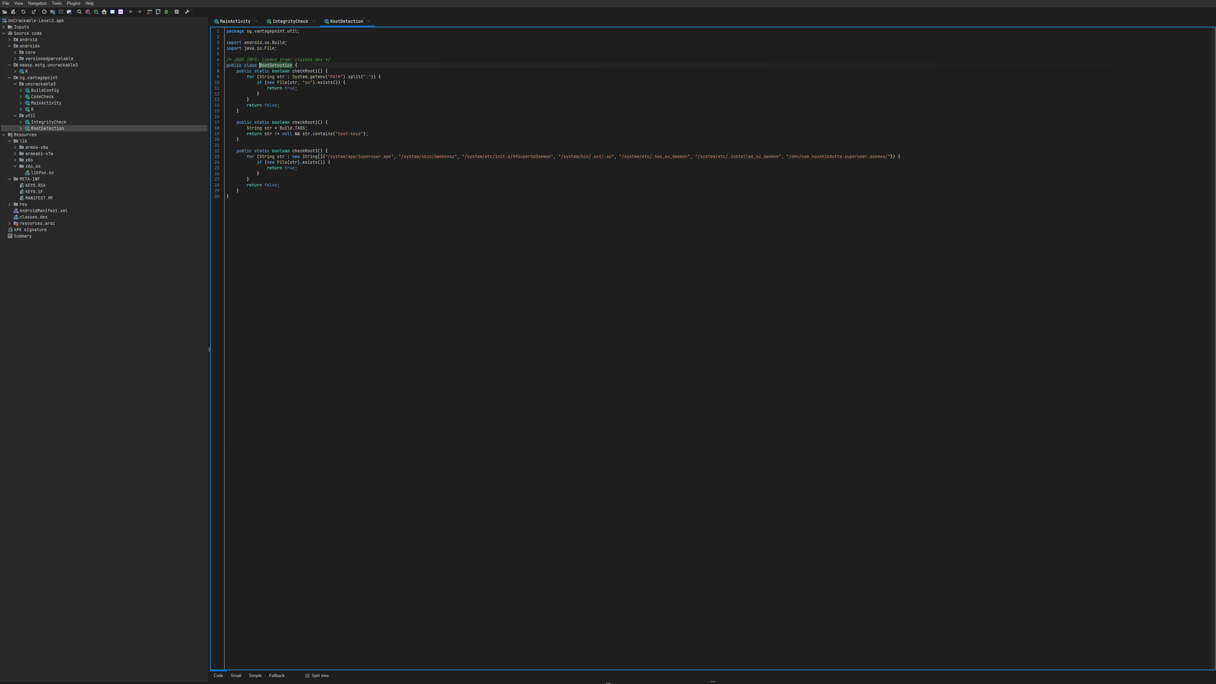Collapse the sg.vantagepoint package
Image resolution: width=1216 pixels, height=684 pixels.
click(x=9, y=78)
